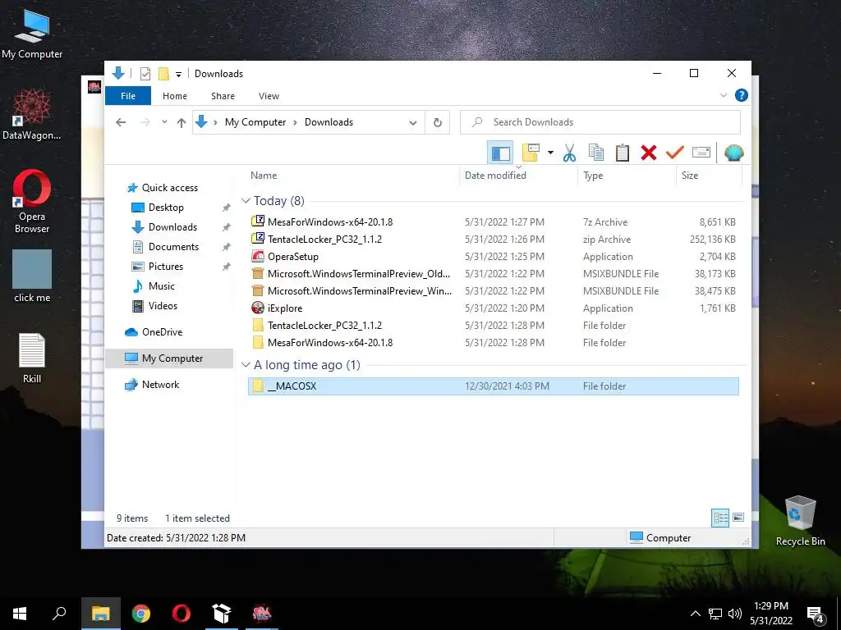Select the TentacleLocker_PC32_1.1.2 zip archive
841x630 pixels.
[x=494, y=239]
